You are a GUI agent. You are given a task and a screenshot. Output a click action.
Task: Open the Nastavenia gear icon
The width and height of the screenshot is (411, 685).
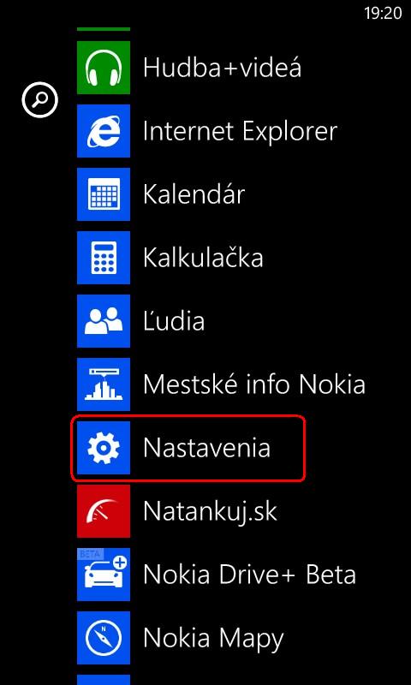104,448
